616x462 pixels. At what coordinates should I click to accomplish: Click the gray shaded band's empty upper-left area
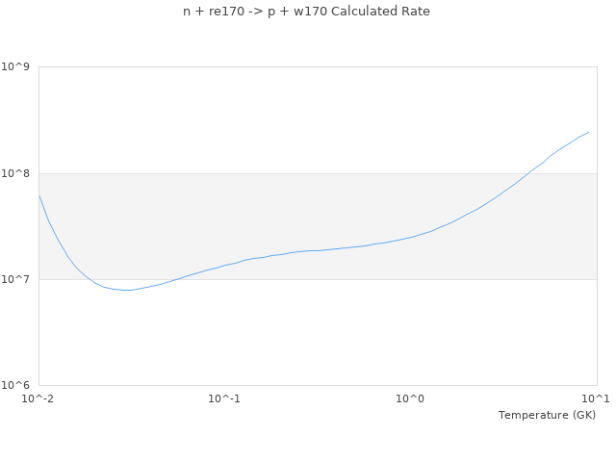115,192
